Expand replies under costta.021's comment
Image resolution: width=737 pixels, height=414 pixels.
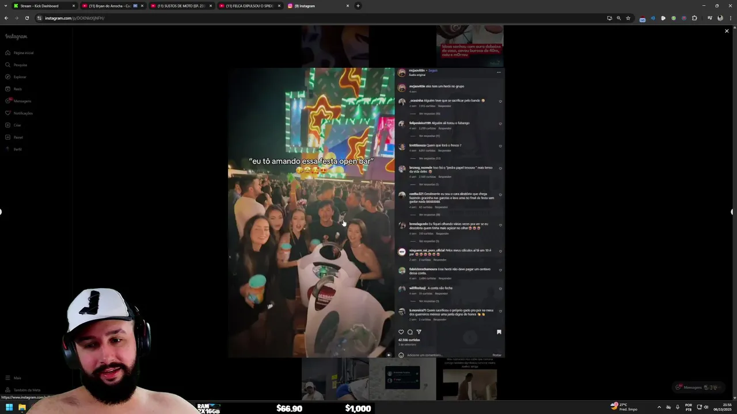click(x=430, y=214)
